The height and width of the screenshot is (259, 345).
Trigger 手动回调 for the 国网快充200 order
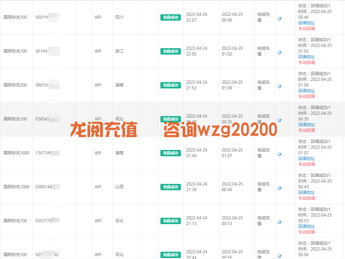(307, 96)
